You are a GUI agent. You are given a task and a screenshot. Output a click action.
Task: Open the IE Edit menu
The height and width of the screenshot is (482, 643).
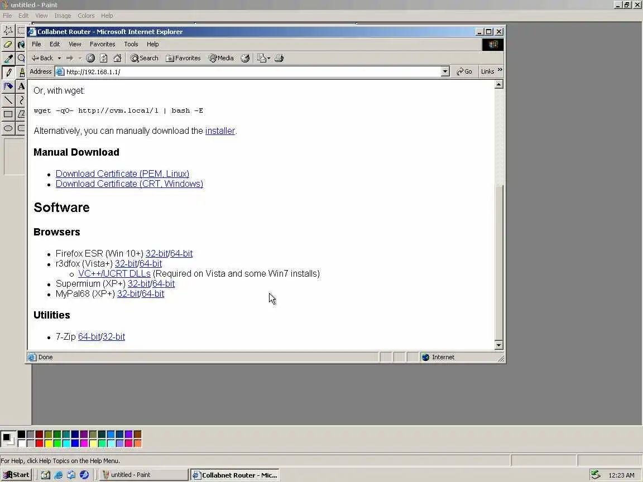click(x=55, y=44)
